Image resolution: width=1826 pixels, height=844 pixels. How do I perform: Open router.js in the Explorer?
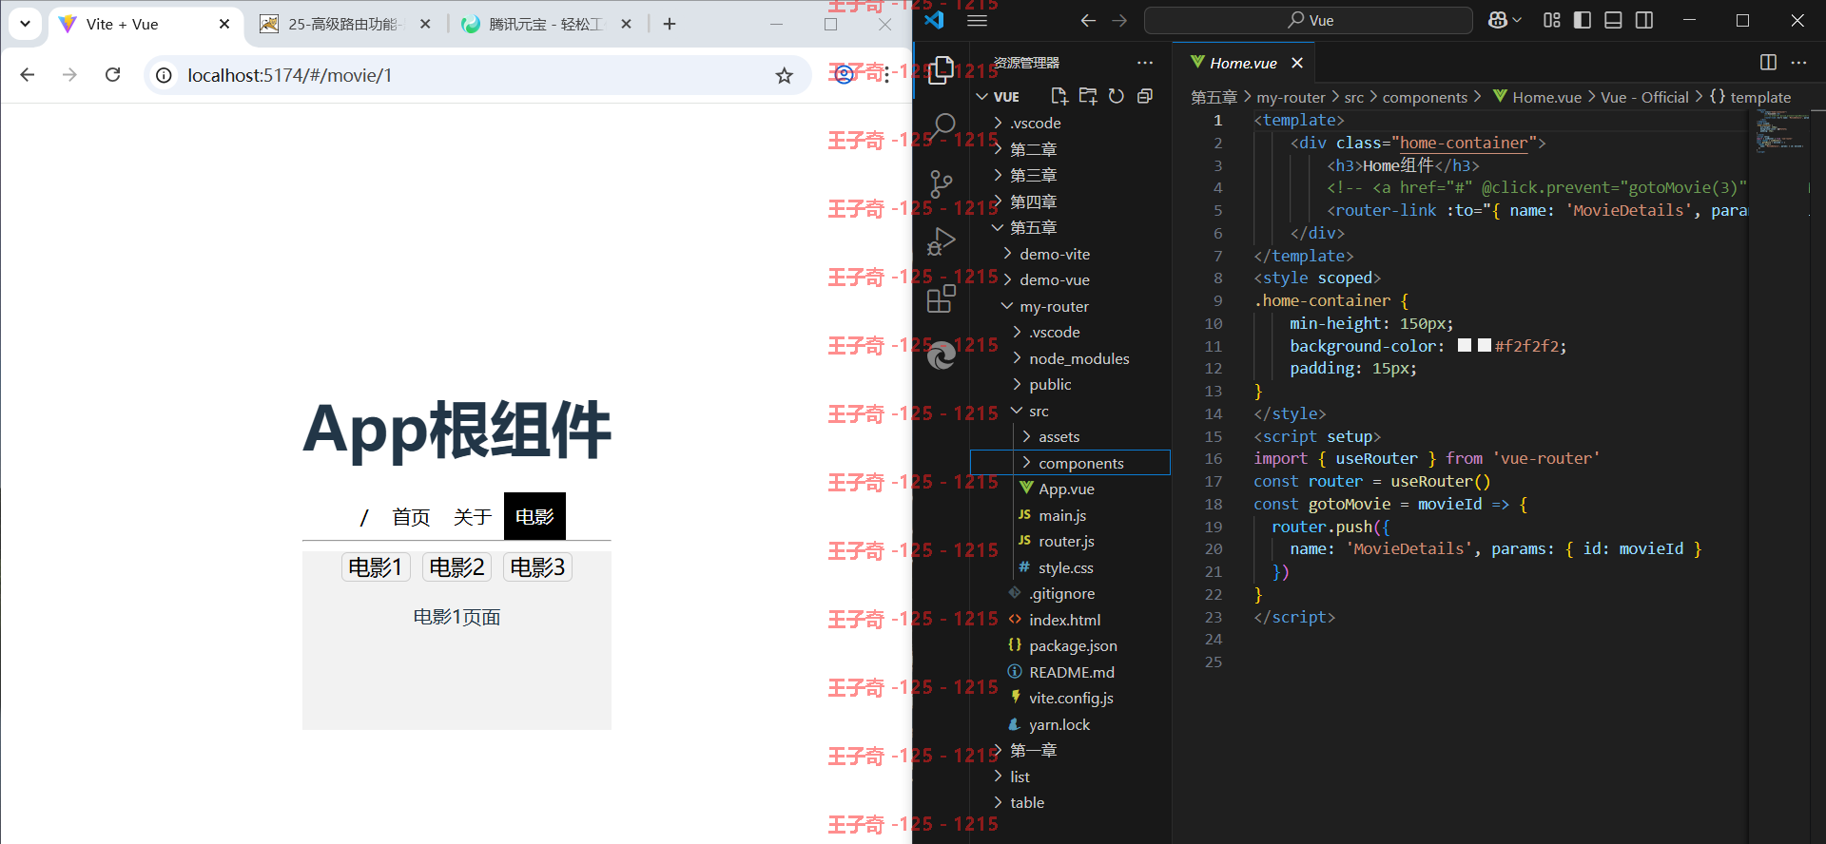click(x=1066, y=541)
